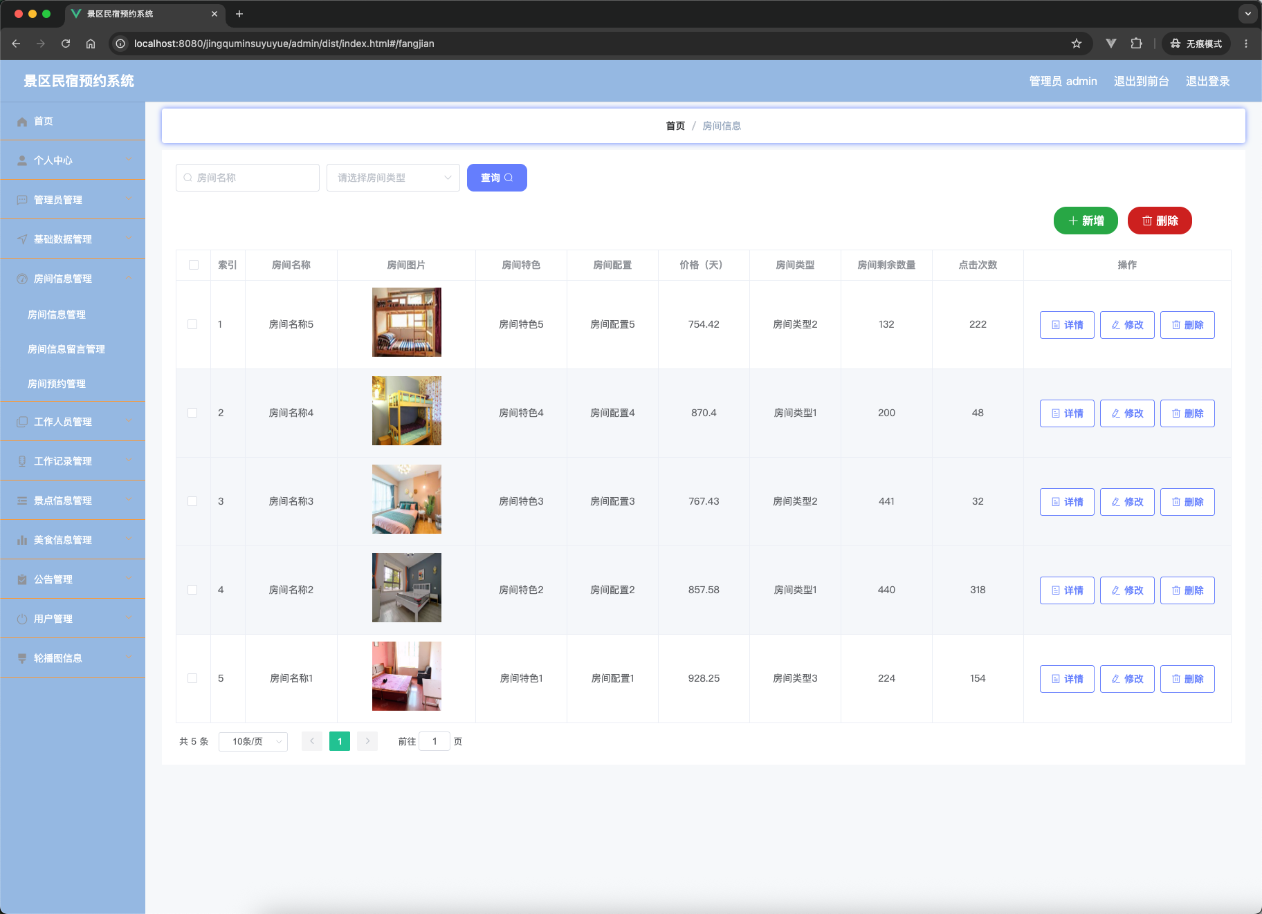The height and width of the screenshot is (914, 1262).
Task: Go to next page of results arrow
Action: click(x=367, y=741)
